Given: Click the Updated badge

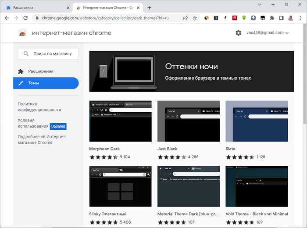Looking at the screenshot, I should [x=58, y=126].
